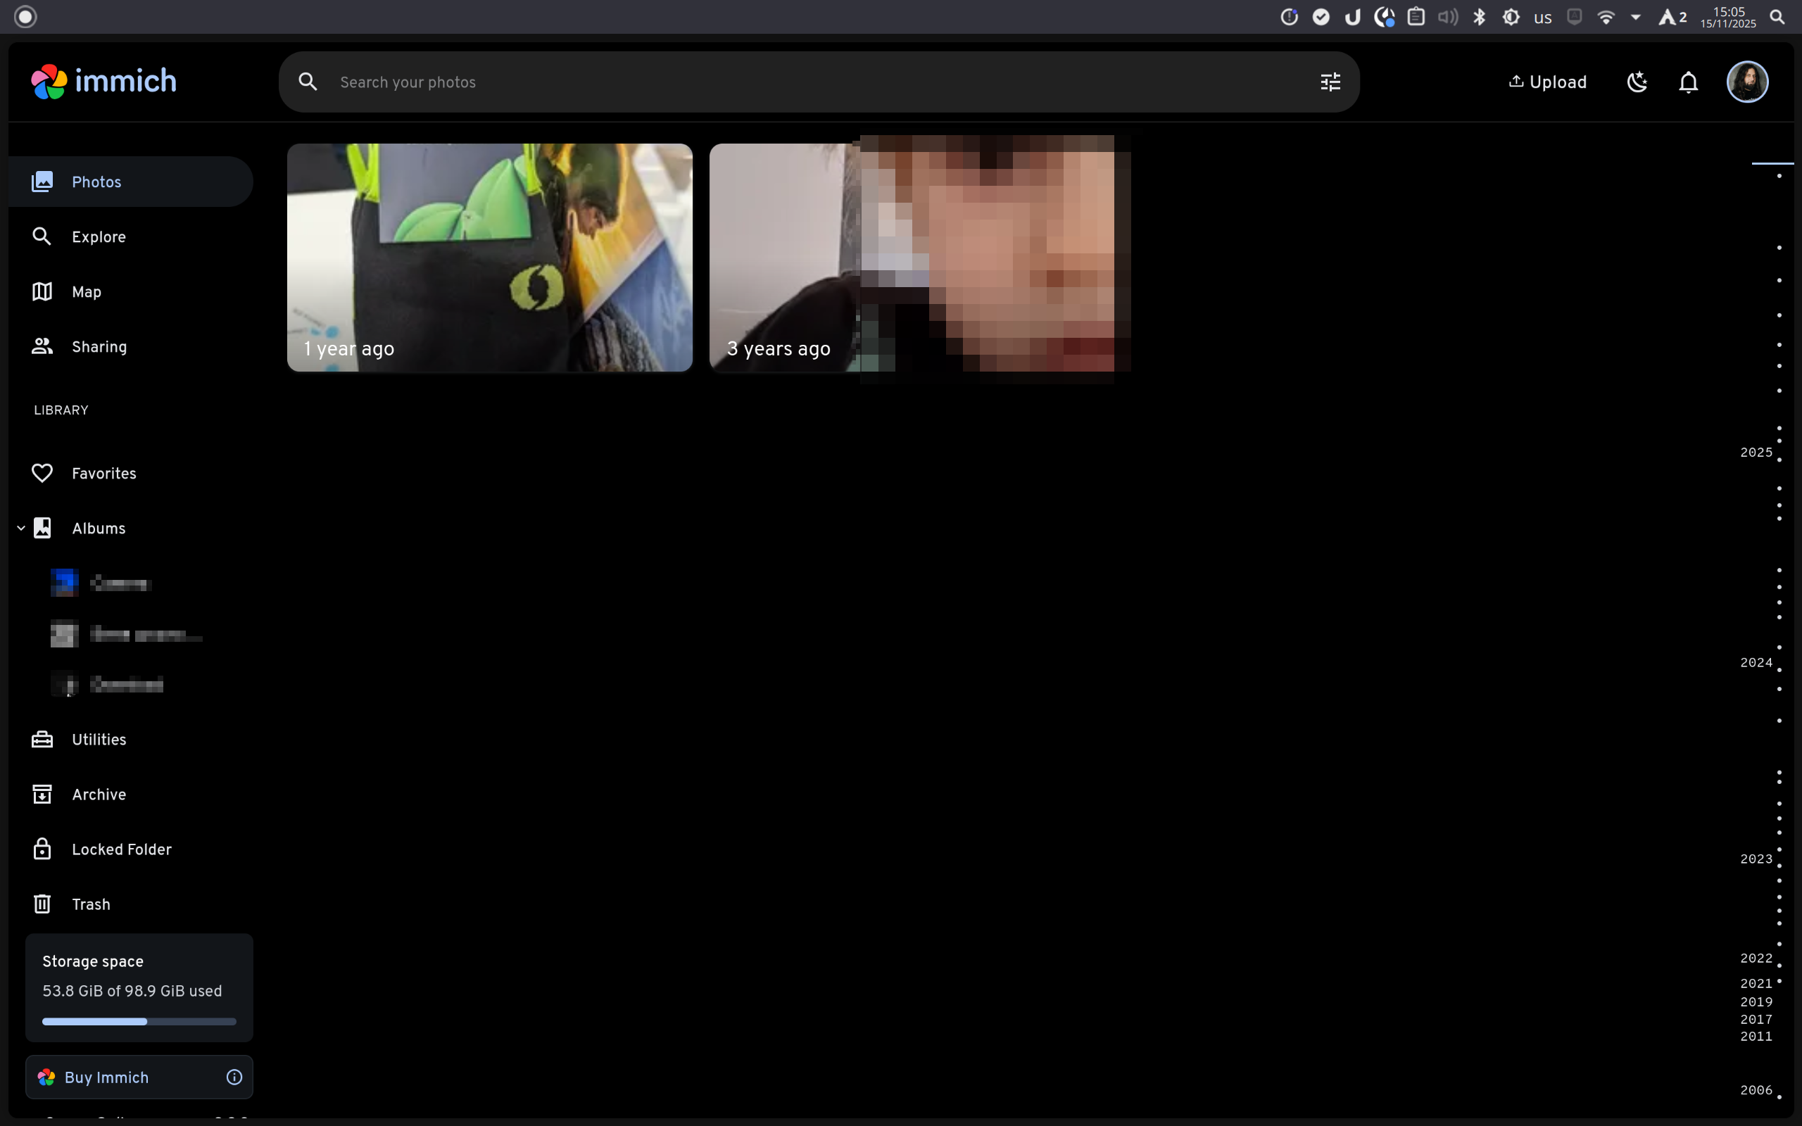Screen dimensions: 1802x1126
Task: Click the Search your photos field
Action: click(x=745, y=82)
